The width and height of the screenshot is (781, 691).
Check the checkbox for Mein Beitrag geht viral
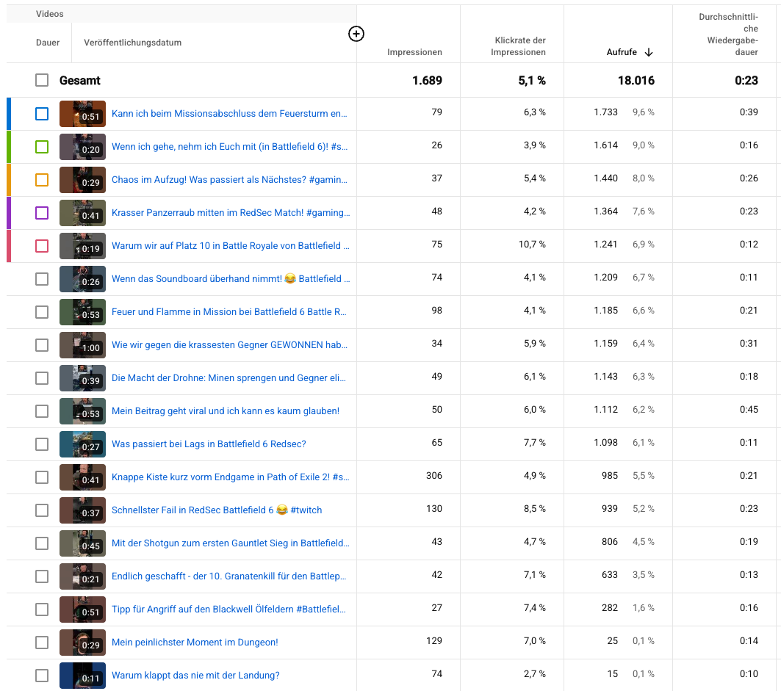(42, 410)
